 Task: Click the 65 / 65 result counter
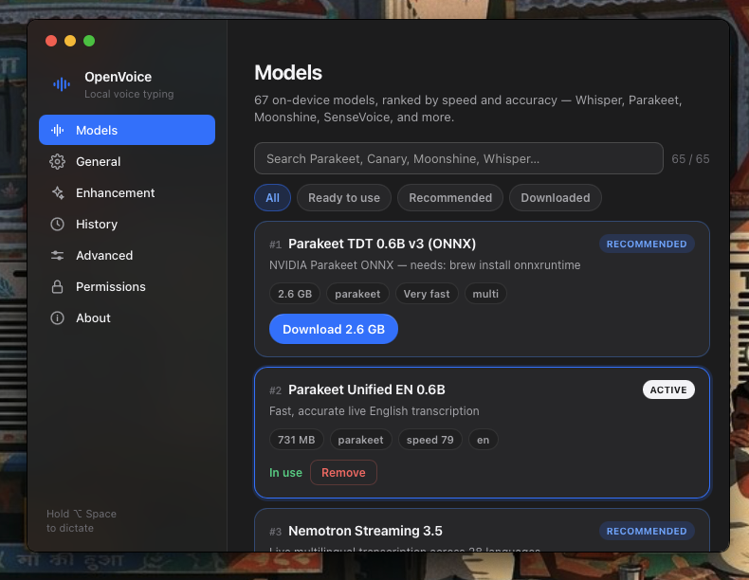coord(690,158)
